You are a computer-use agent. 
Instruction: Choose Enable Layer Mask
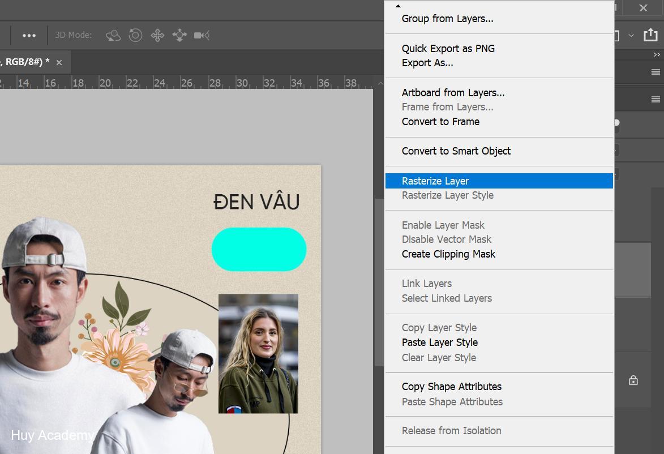499,225
